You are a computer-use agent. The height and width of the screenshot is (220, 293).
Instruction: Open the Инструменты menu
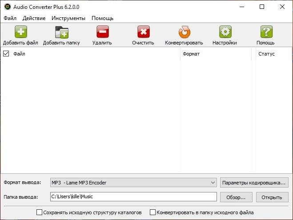click(x=68, y=18)
